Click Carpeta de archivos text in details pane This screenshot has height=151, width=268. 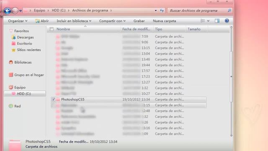(41, 147)
